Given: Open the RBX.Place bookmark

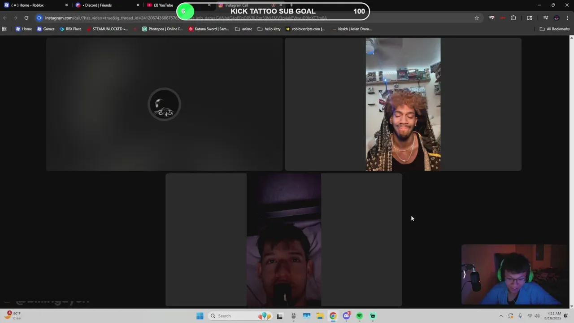Looking at the screenshot, I should coord(70,29).
